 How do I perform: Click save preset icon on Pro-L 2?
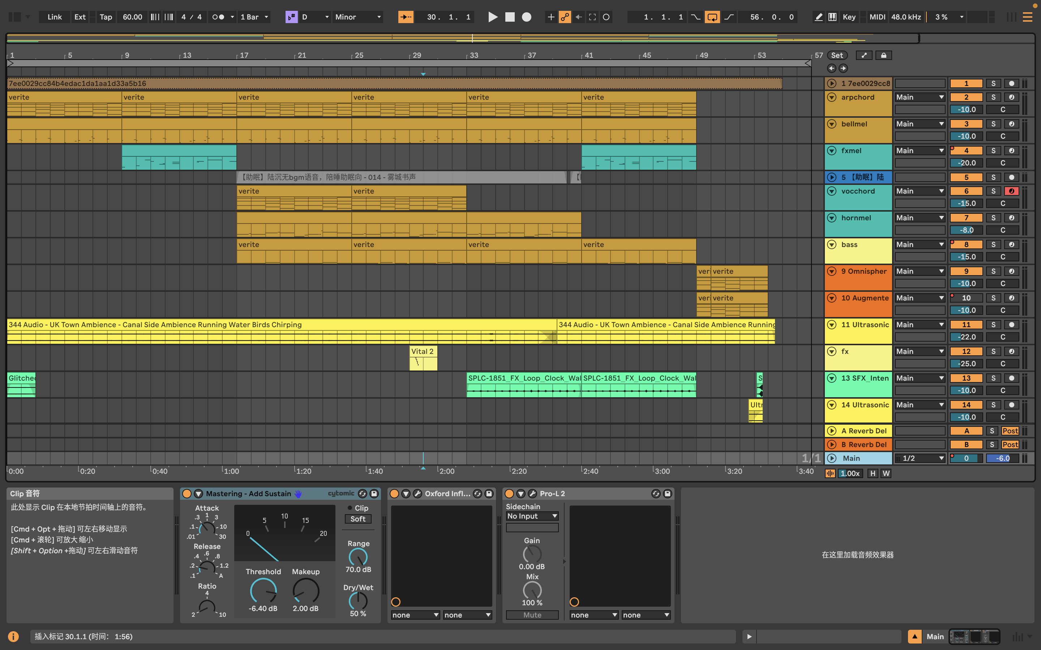click(x=667, y=494)
